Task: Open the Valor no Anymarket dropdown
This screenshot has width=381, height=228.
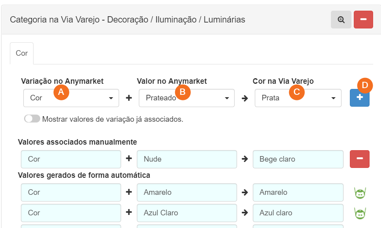Action: click(x=187, y=98)
